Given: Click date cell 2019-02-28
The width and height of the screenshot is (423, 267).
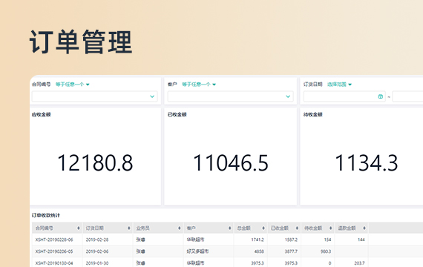Looking at the screenshot, I should click(x=97, y=240).
